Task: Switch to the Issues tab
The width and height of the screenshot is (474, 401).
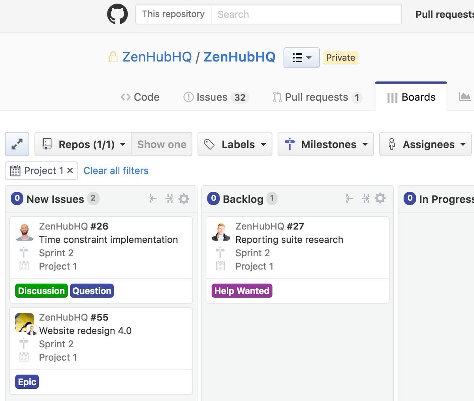Action: pyautogui.click(x=216, y=97)
